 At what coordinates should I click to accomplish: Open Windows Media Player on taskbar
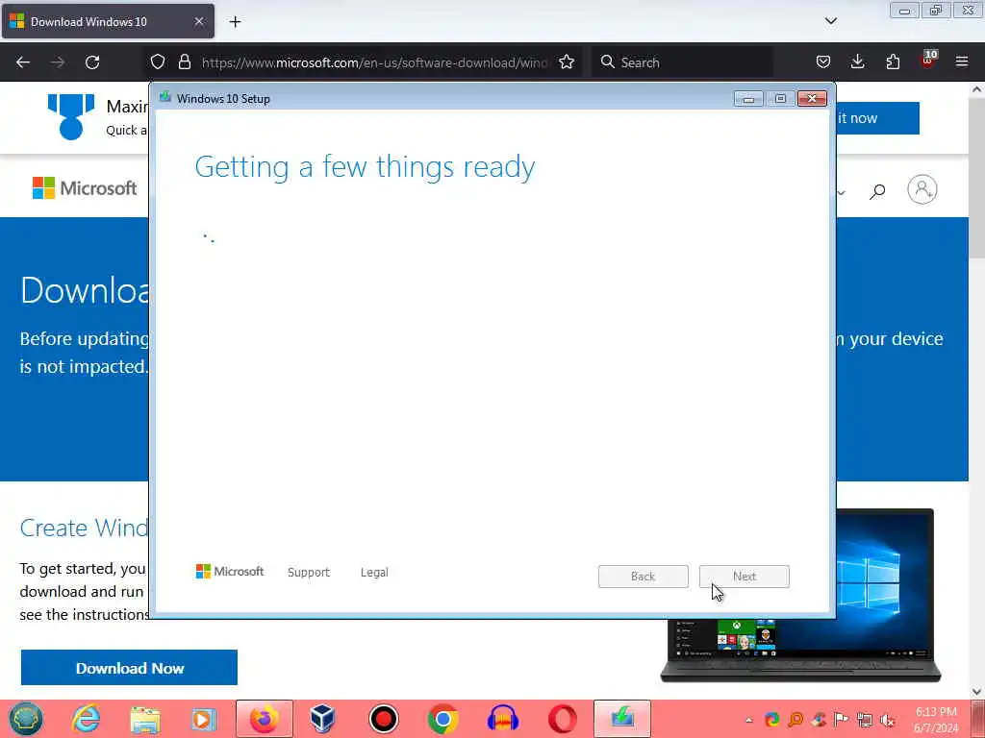[203, 719]
